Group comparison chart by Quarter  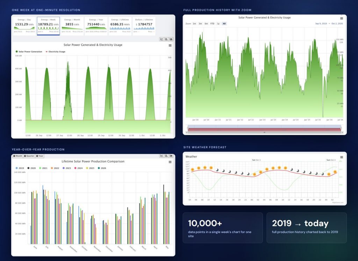pyautogui.click(x=29, y=156)
